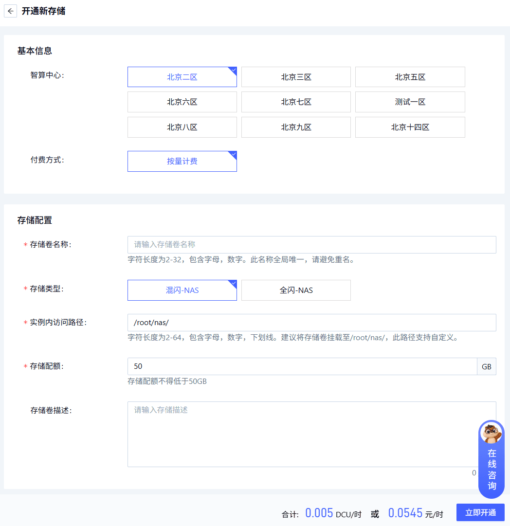This screenshot has height=526, width=510.
Task: Click 立即开通 button
Action: (x=480, y=512)
